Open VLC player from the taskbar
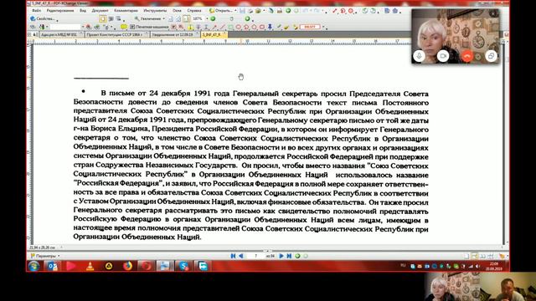The height and width of the screenshot is (301, 536). (90, 266)
